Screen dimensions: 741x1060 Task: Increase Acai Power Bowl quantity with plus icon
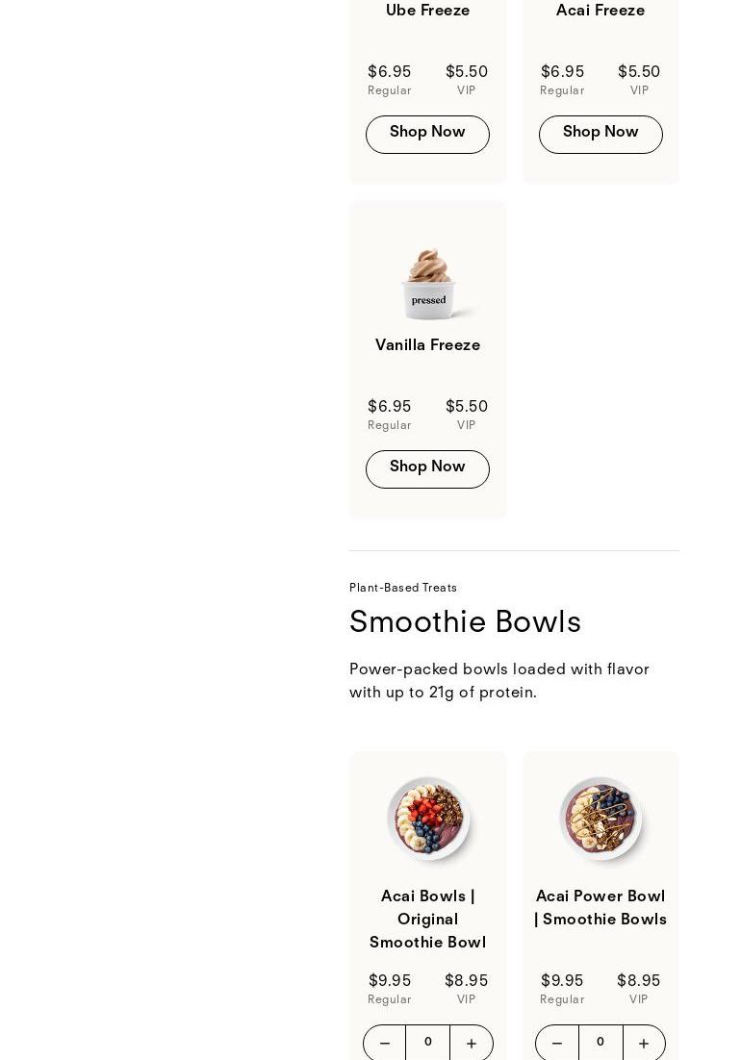644,1043
